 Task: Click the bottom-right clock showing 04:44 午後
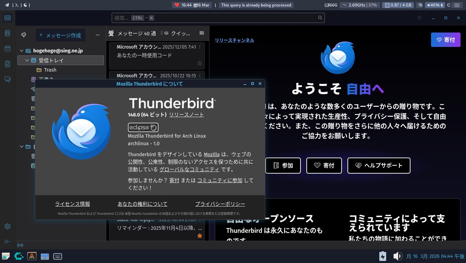pyautogui.click(x=435, y=256)
